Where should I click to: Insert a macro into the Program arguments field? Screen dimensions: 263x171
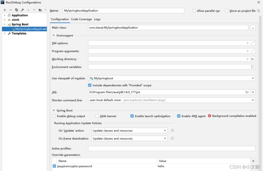247,51
